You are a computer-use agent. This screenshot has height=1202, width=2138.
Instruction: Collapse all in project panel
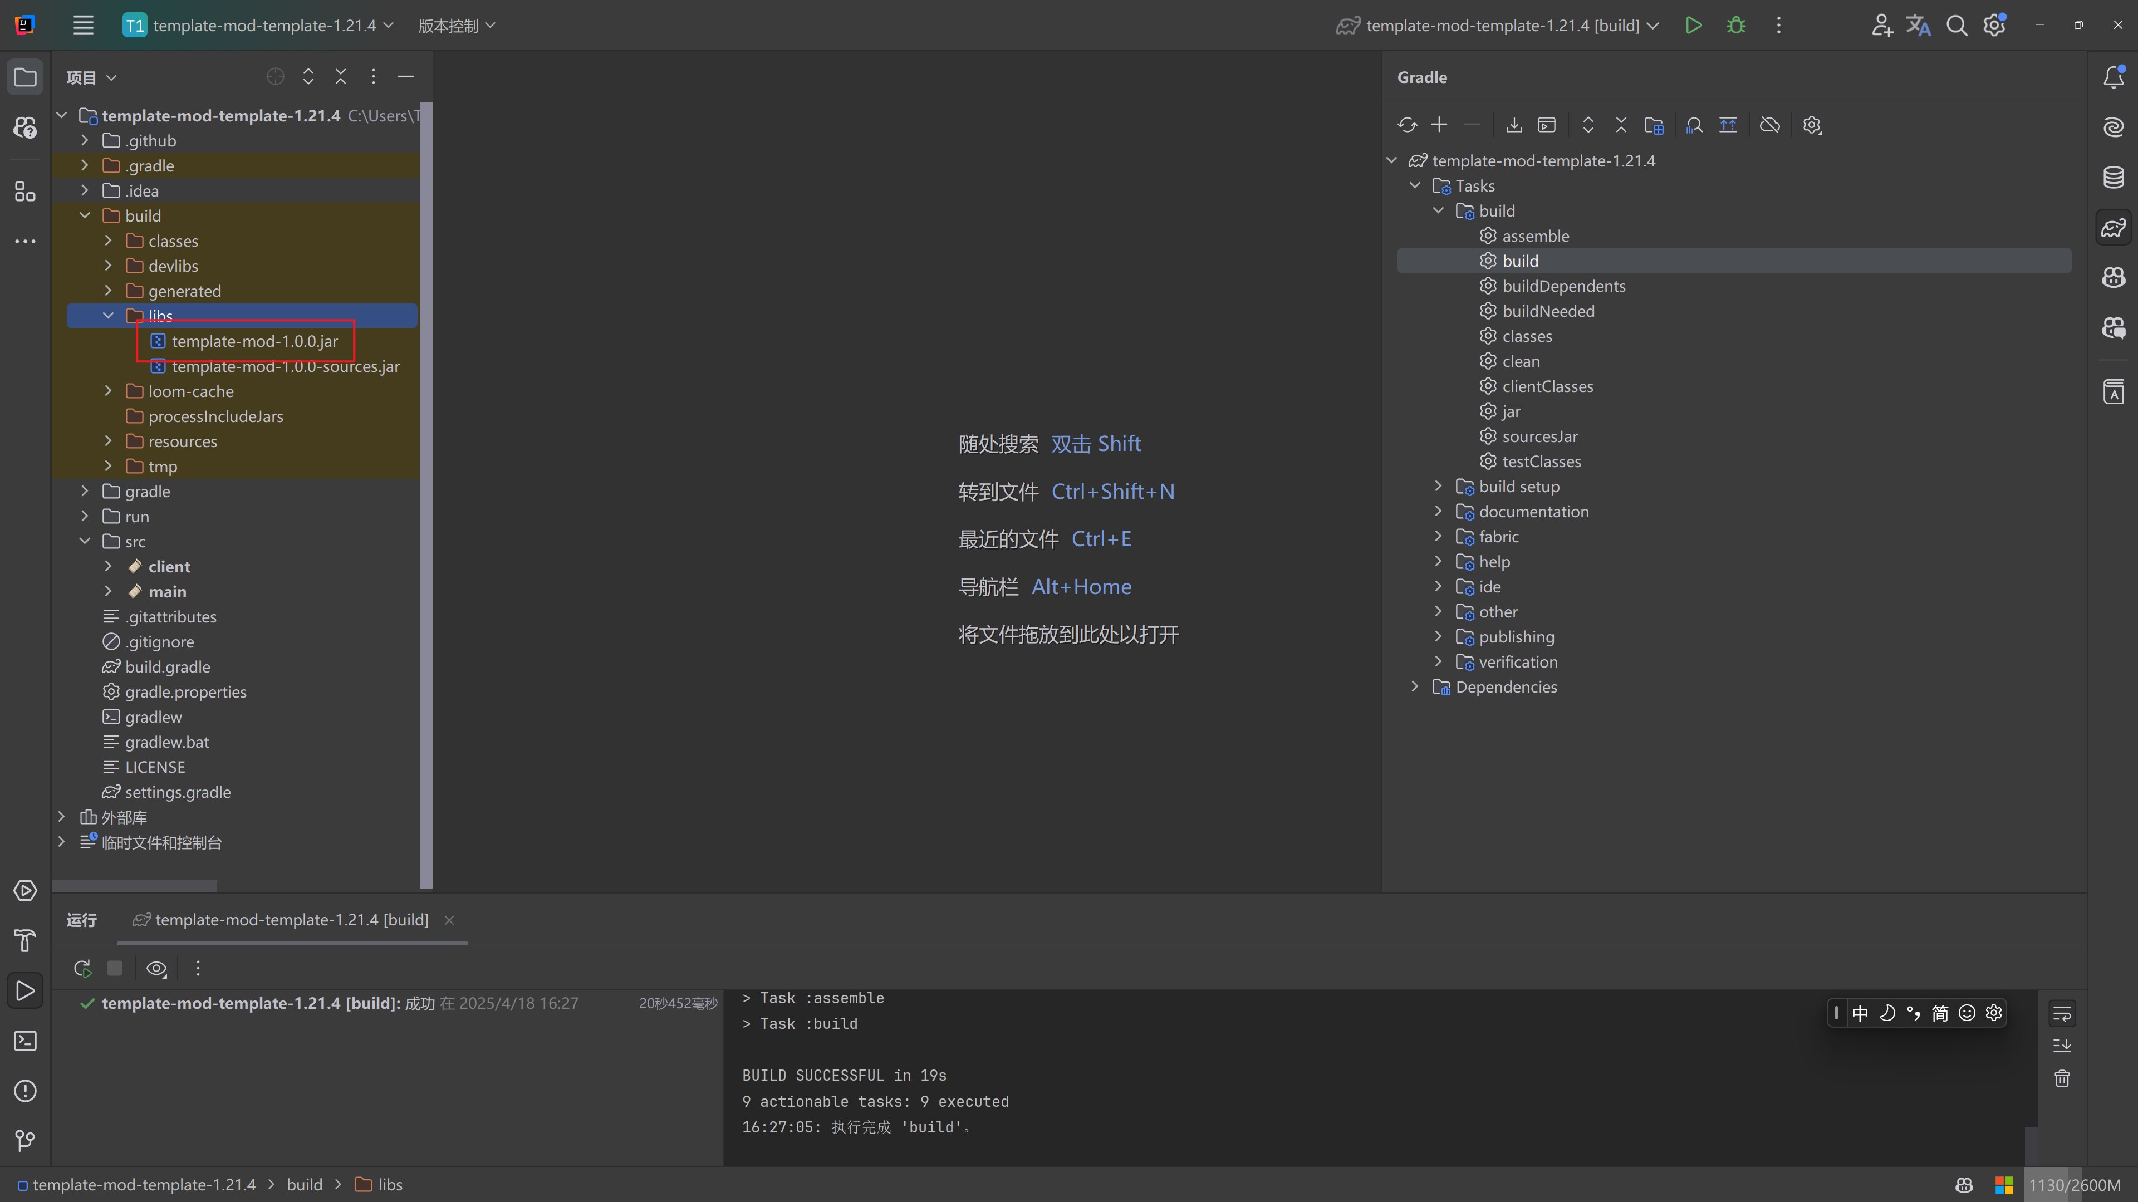tap(340, 76)
